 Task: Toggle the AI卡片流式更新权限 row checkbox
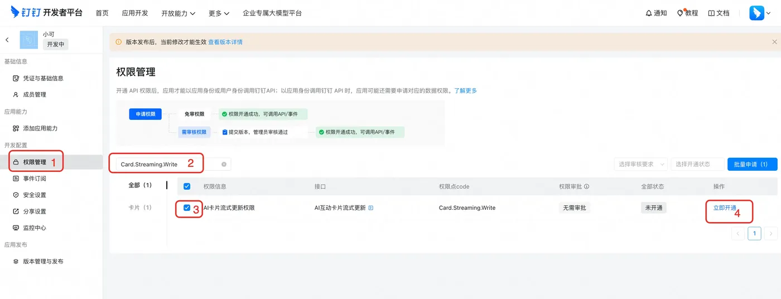tap(187, 208)
